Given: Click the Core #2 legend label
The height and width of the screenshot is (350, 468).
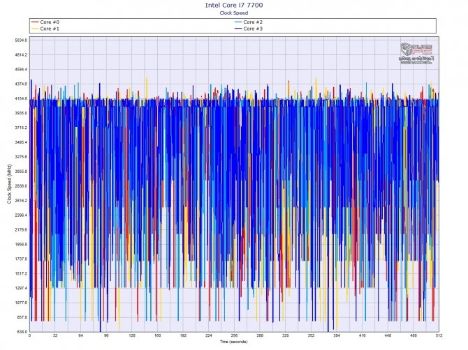Looking at the screenshot, I should (253, 22).
